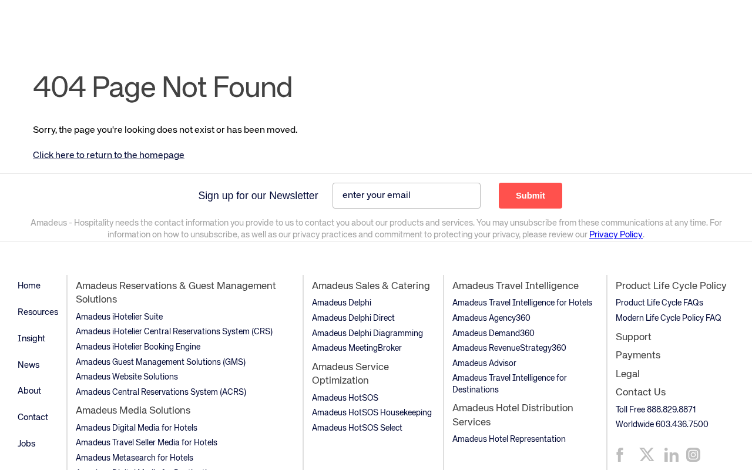Open Amadeus HotSOS Housekeeping link
The width and height of the screenshot is (752, 470).
(372, 412)
